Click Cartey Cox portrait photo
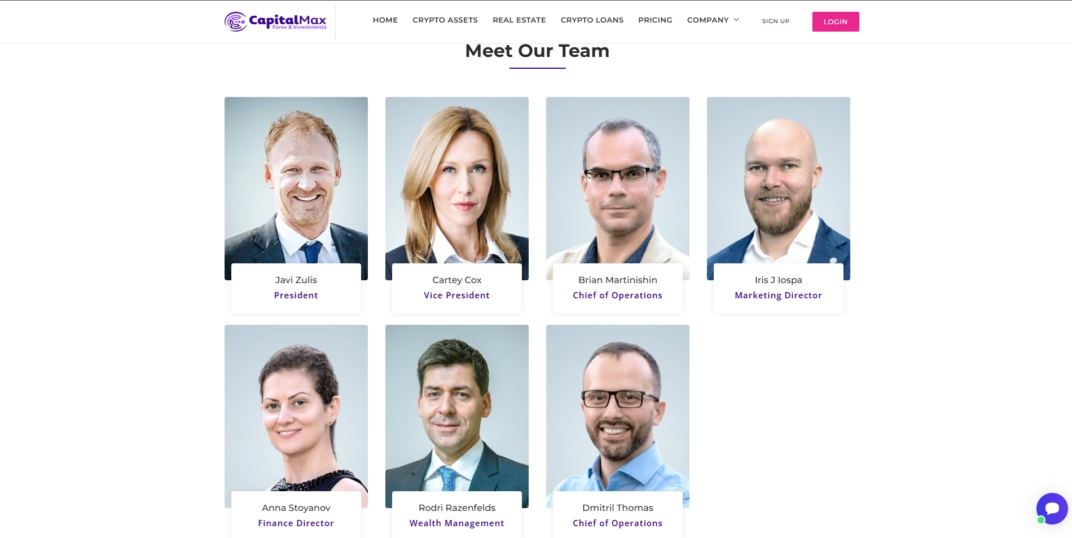Viewport: 1072px width, 538px height. click(x=457, y=180)
